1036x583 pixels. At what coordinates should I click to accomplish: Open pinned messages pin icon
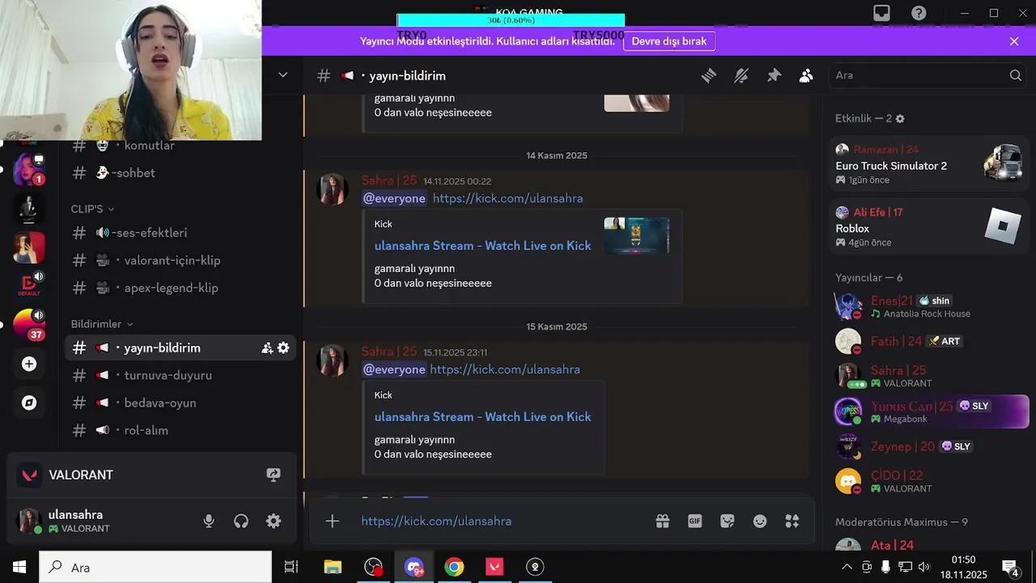click(775, 75)
